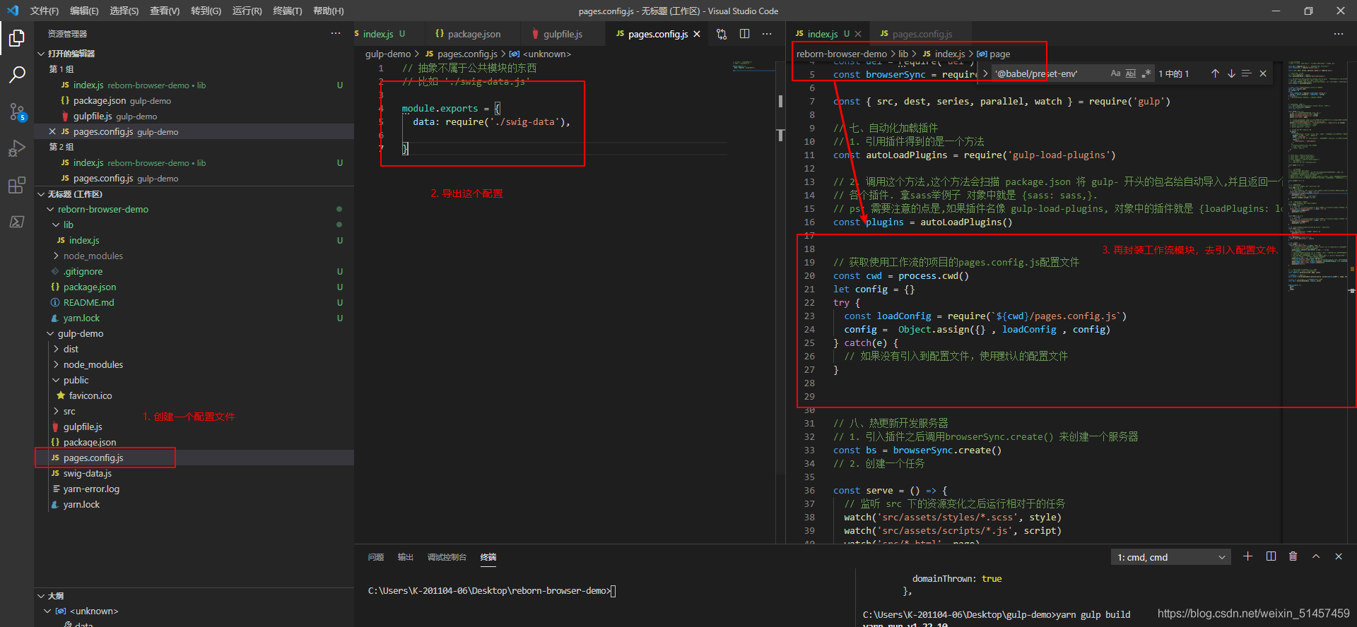Open Source Control view with badge 5
Screen dimensions: 1357x627
tap(17, 112)
